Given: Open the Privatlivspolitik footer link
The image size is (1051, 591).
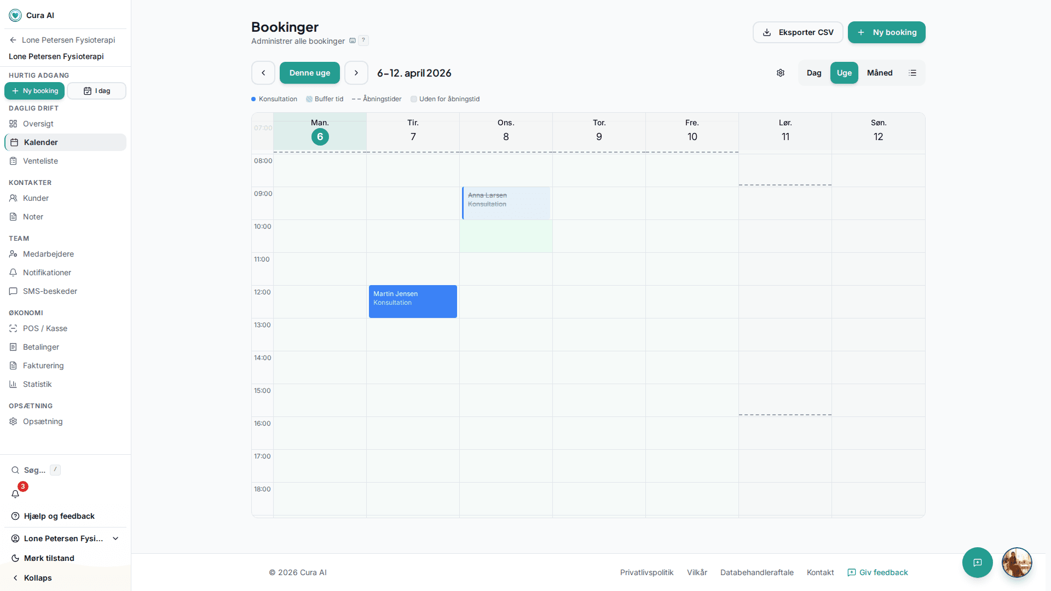Looking at the screenshot, I should click(x=646, y=572).
